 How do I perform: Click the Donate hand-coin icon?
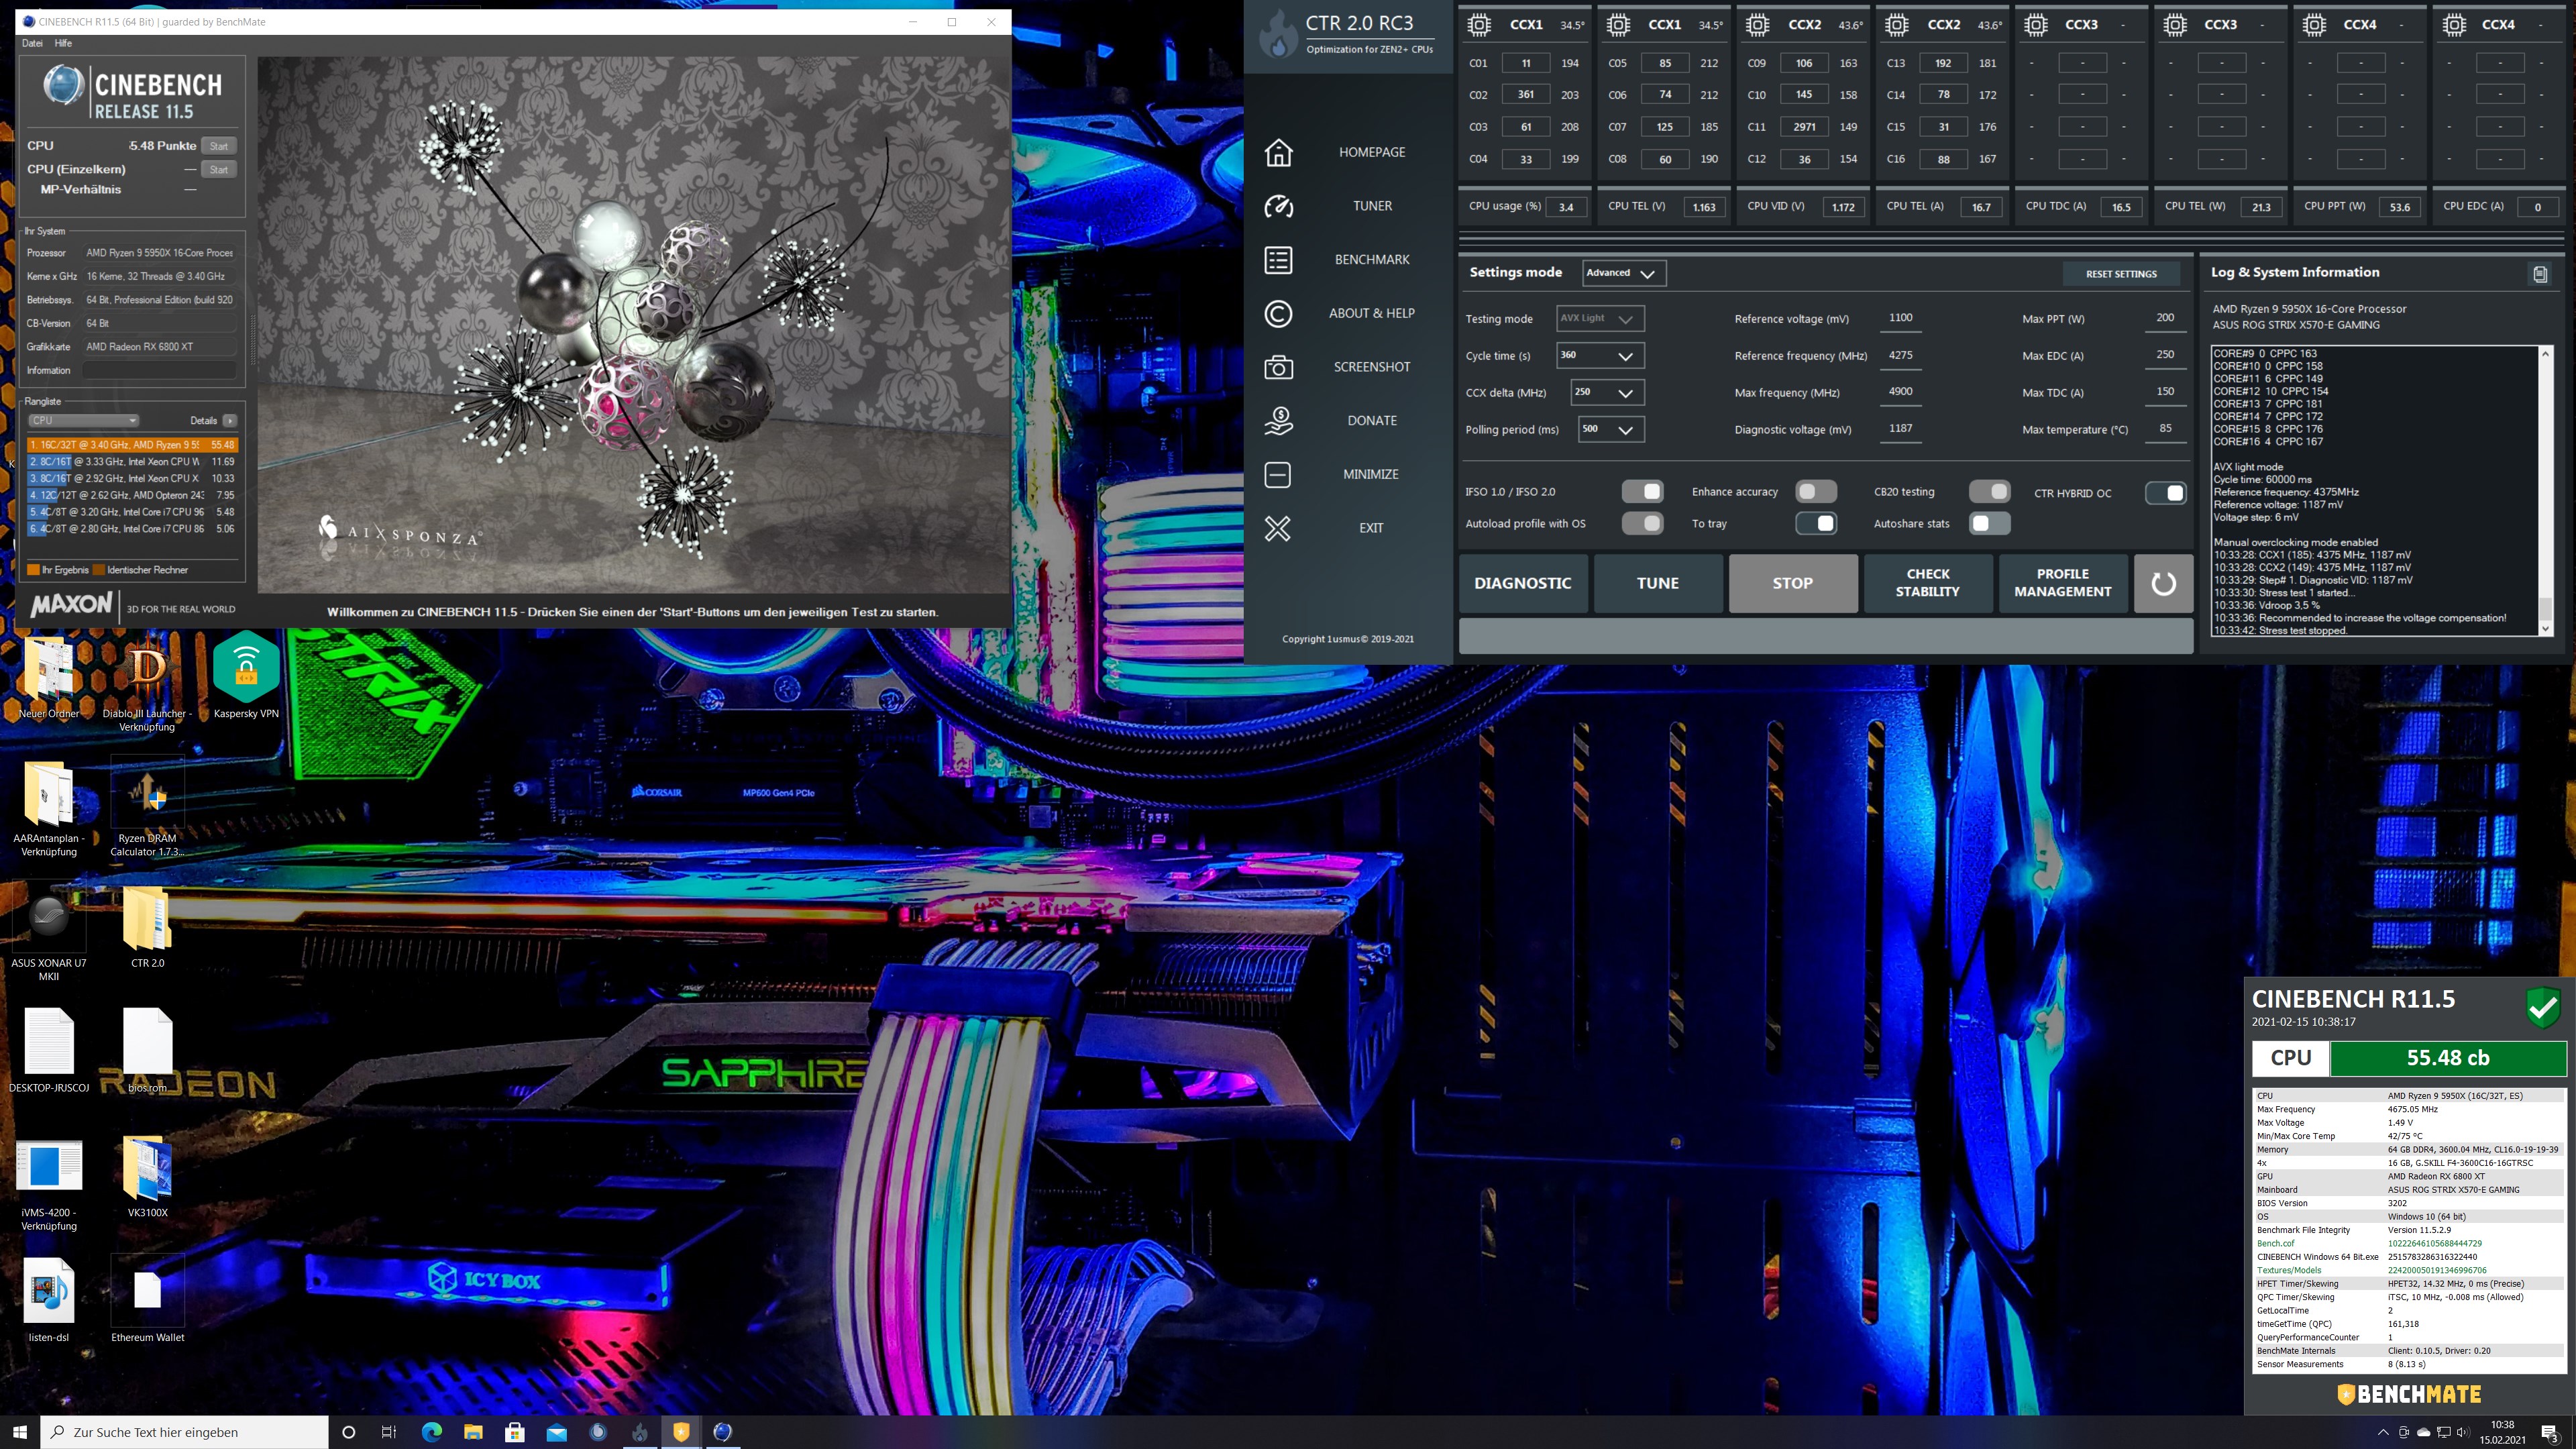click(x=1278, y=421)
